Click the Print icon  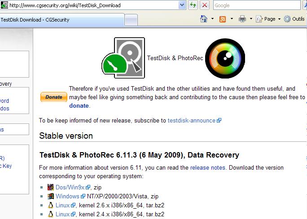click(242, 19)
